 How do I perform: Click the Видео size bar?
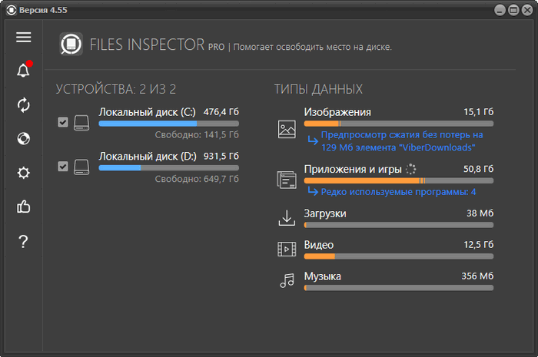399,256
